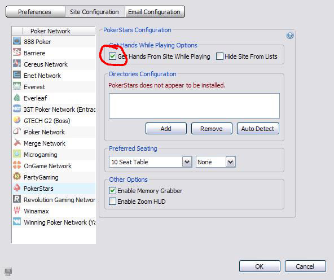
Task: Select the PokerStars row
Action: tap(54, 189)
